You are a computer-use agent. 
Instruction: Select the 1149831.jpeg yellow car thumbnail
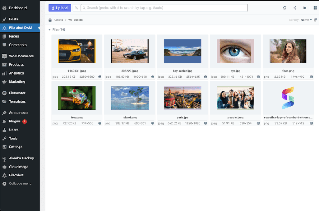click(x=77, y=51)
